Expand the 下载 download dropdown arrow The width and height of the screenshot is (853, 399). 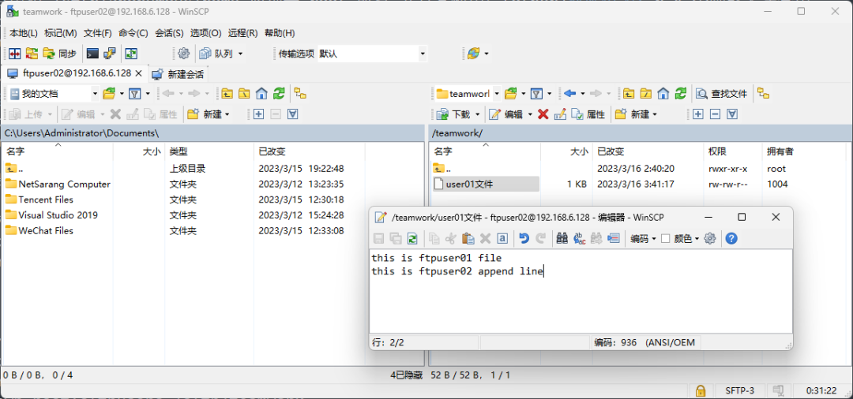point(478,114)
